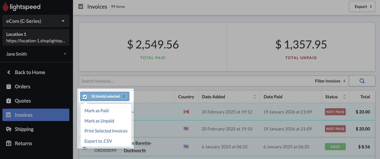
Task: Click the Canada flag in first row
Action: [x=186, y=112]
